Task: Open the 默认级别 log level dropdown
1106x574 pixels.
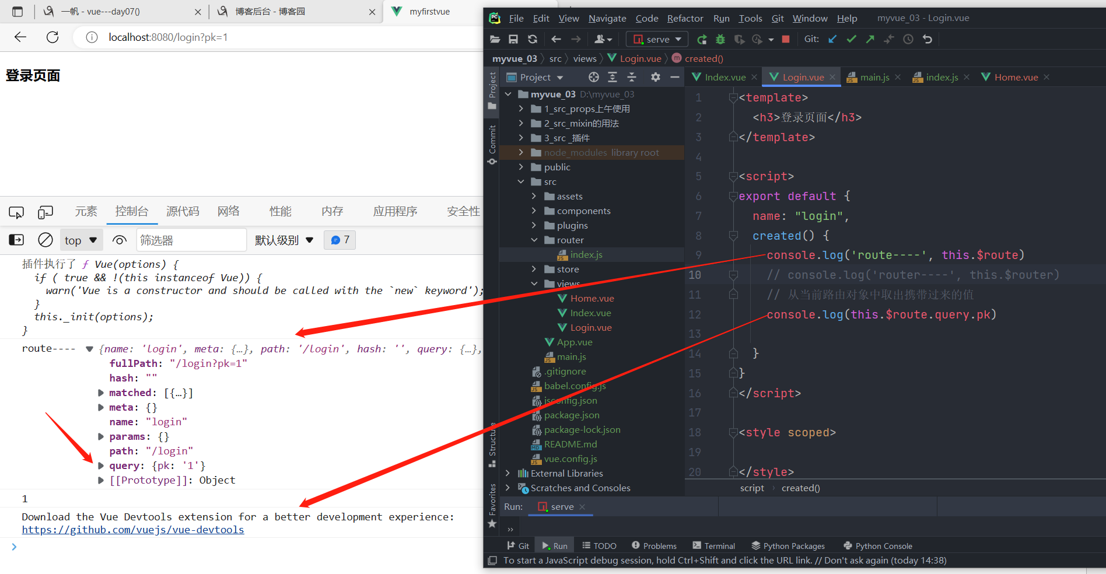Action: tap(284, 240)
